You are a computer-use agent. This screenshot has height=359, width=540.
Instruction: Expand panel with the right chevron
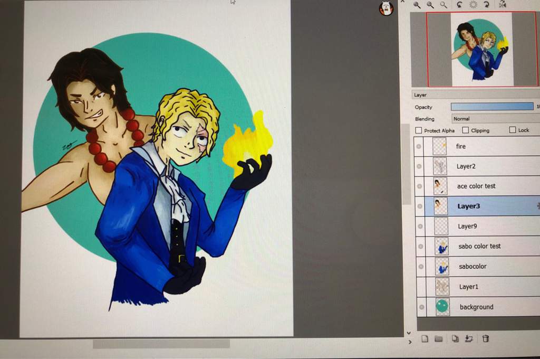pyautogui.click(x=409, y=342)
